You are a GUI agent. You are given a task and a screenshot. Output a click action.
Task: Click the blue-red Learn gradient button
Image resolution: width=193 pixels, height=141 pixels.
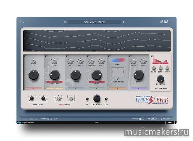click(117, 60)
